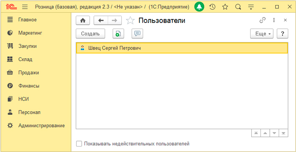Open the service and settings menu icon

pyautogui.click(x=251, y=7)
